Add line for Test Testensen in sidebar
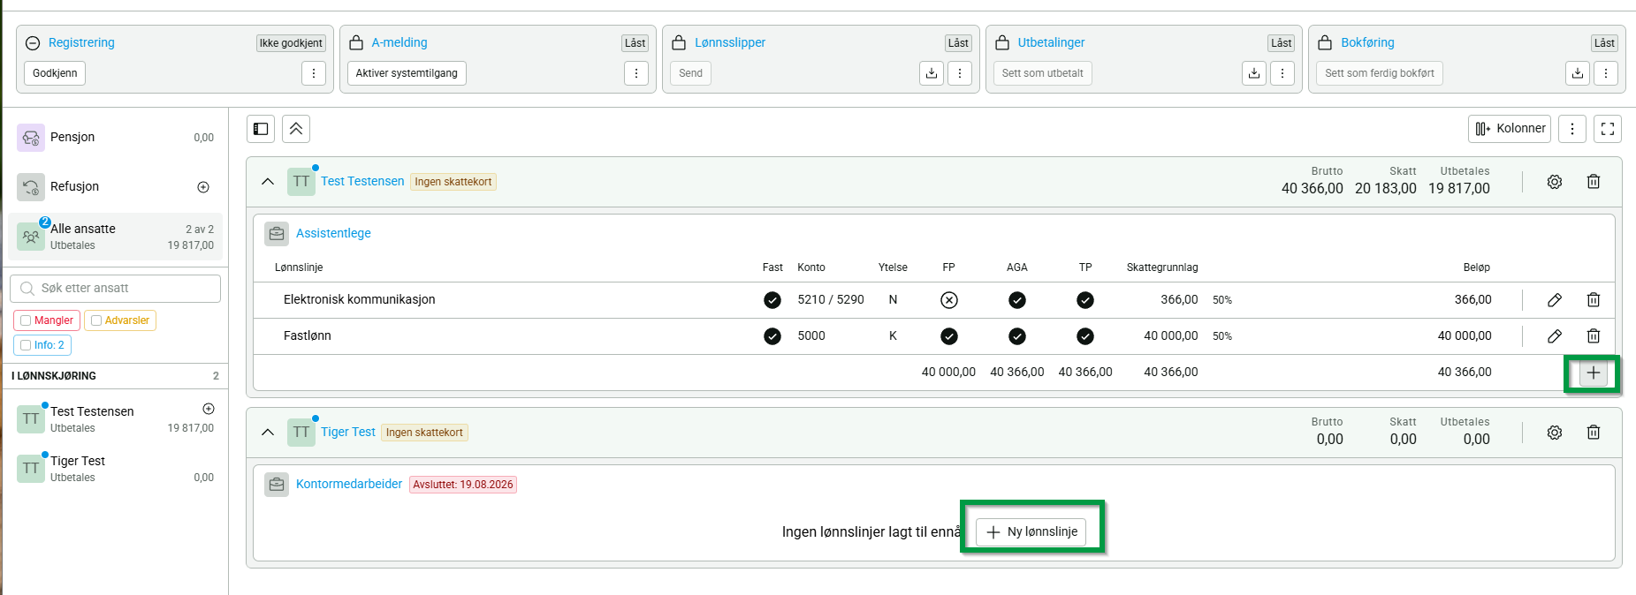The width and height of the screenshot is (1636, 595). pos(209,409)
